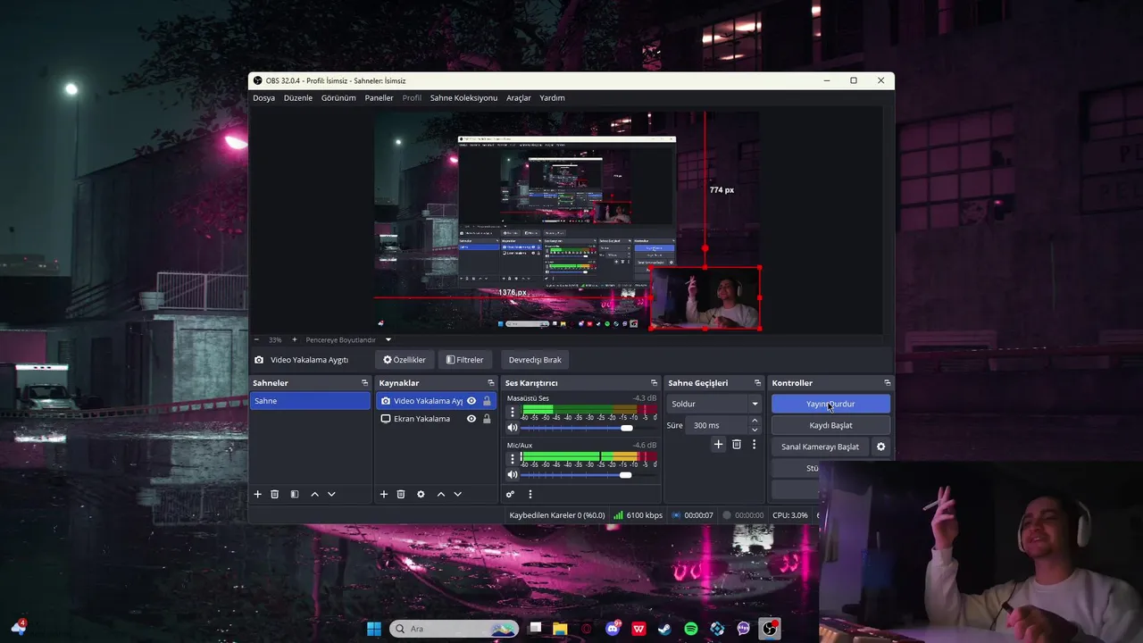Open Pencereye Boyutlandır scaling dropdown
Screen dimensions: 1143x643
[348, 339]
